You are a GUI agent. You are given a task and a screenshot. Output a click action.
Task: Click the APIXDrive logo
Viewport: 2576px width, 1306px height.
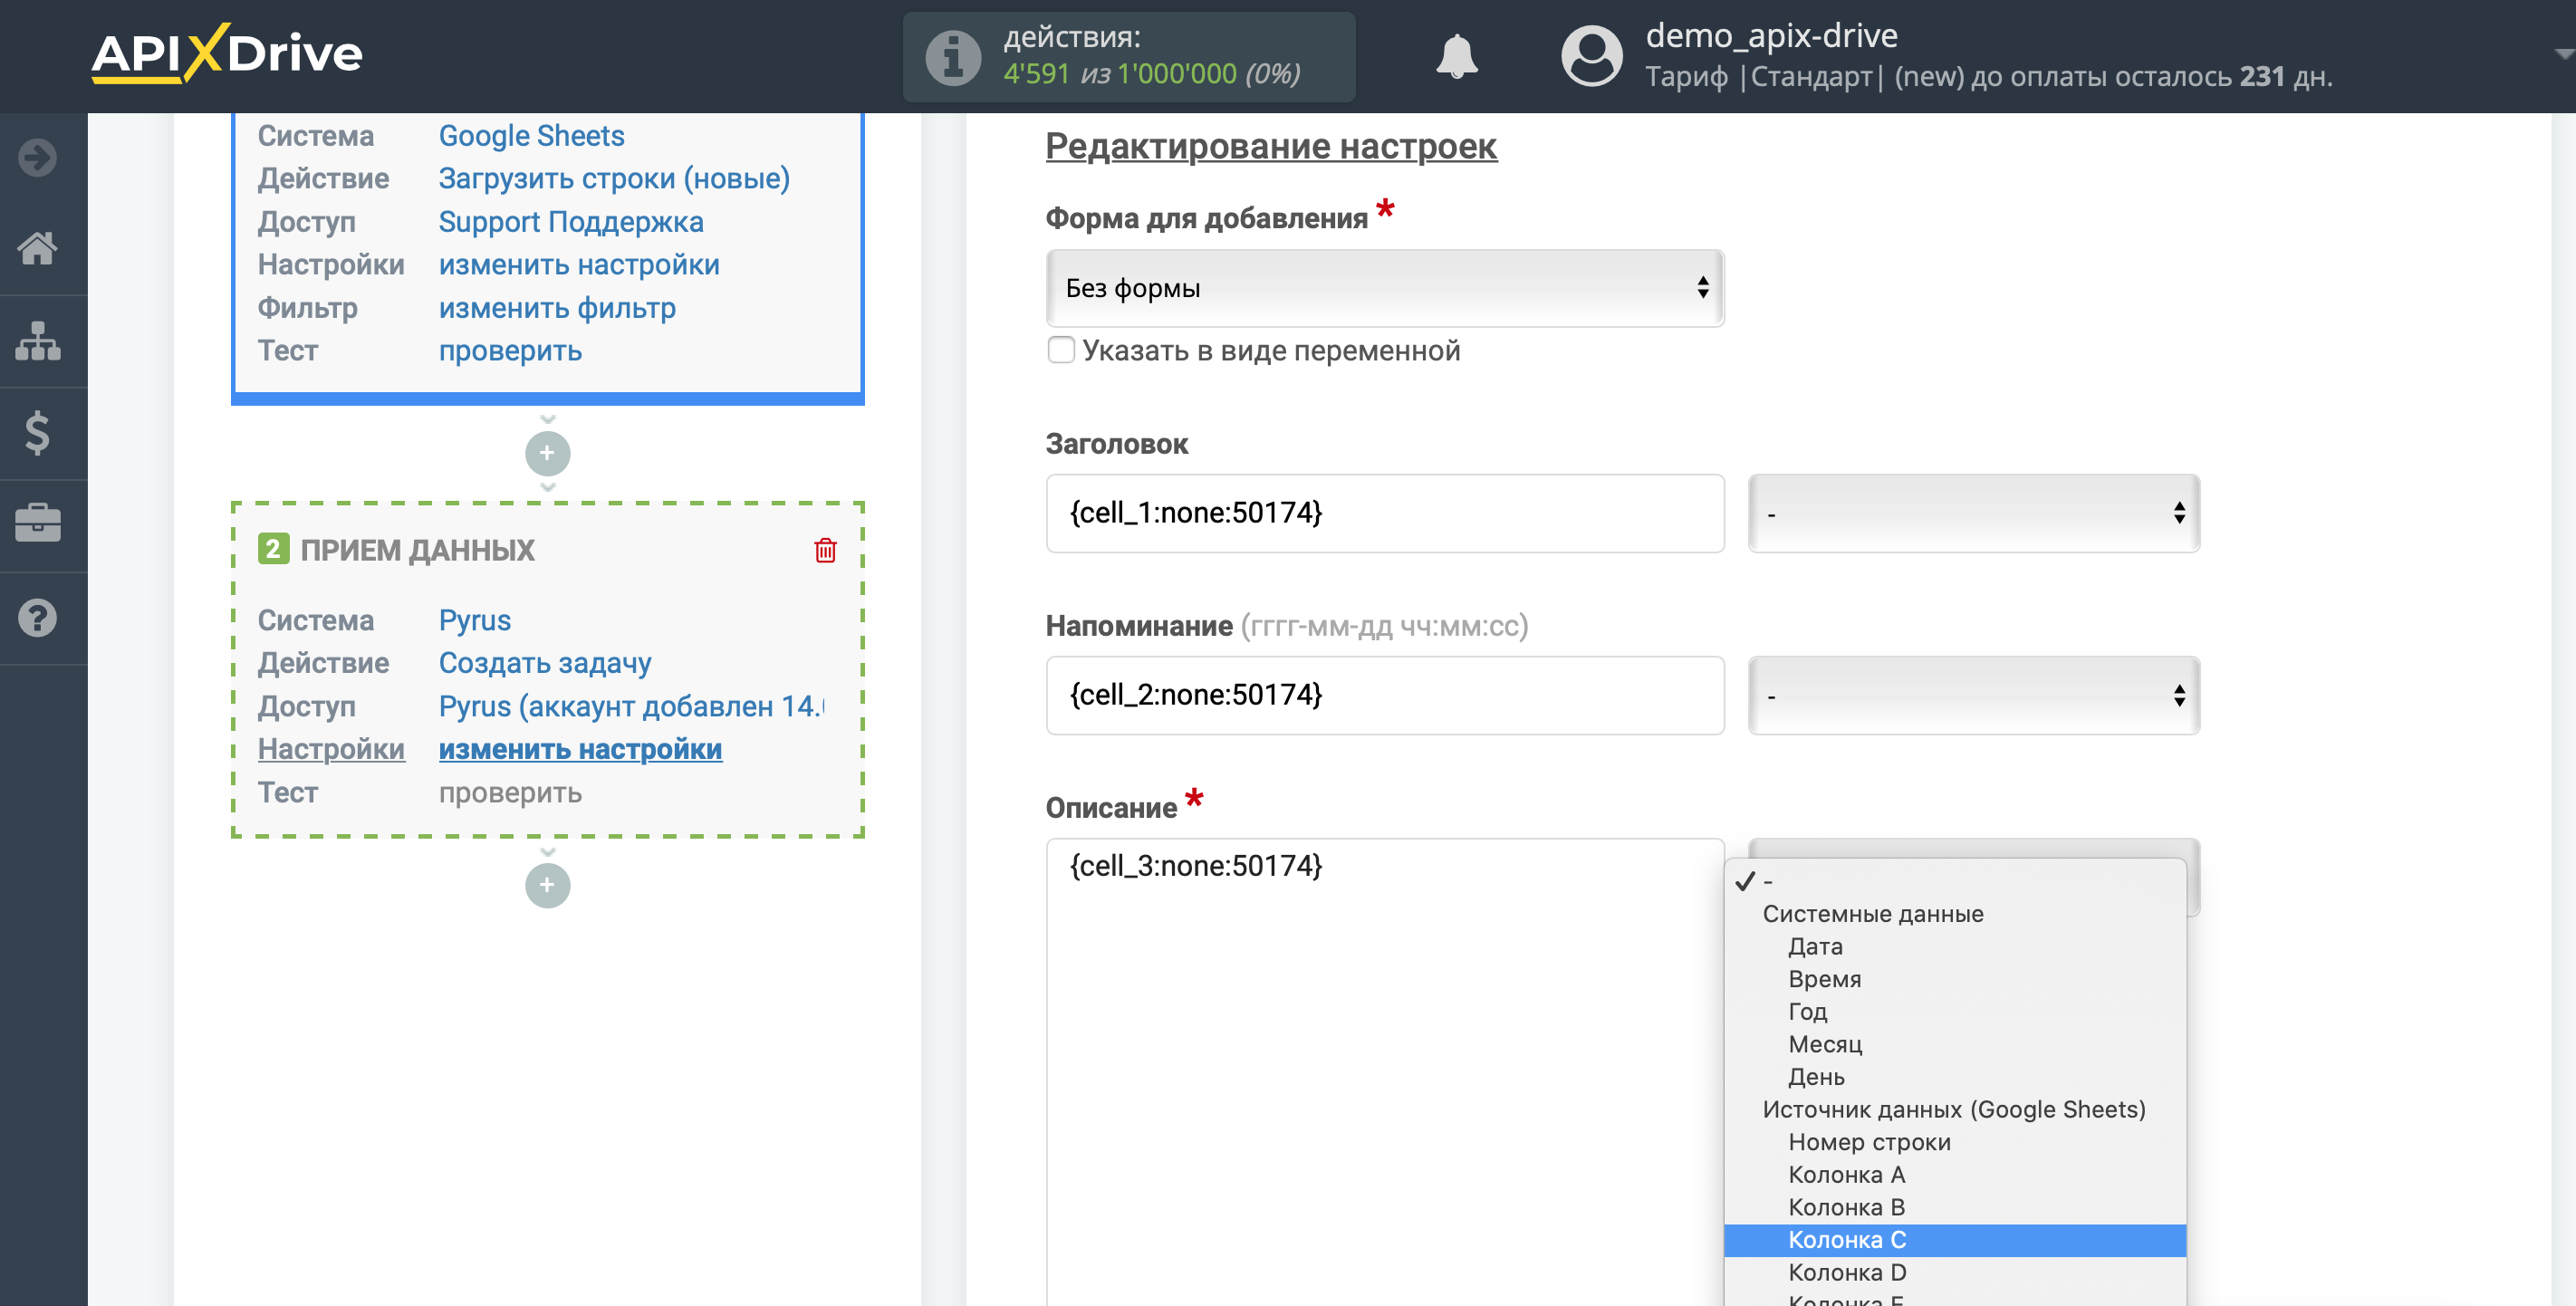point(227,53)
